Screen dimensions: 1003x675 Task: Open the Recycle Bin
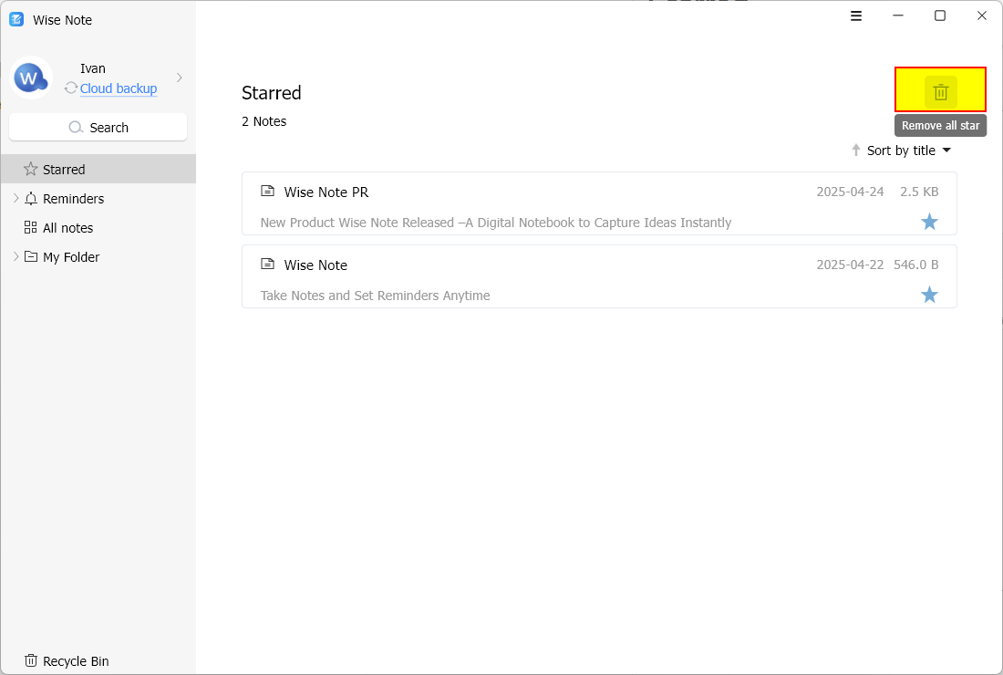coord(67,661)
